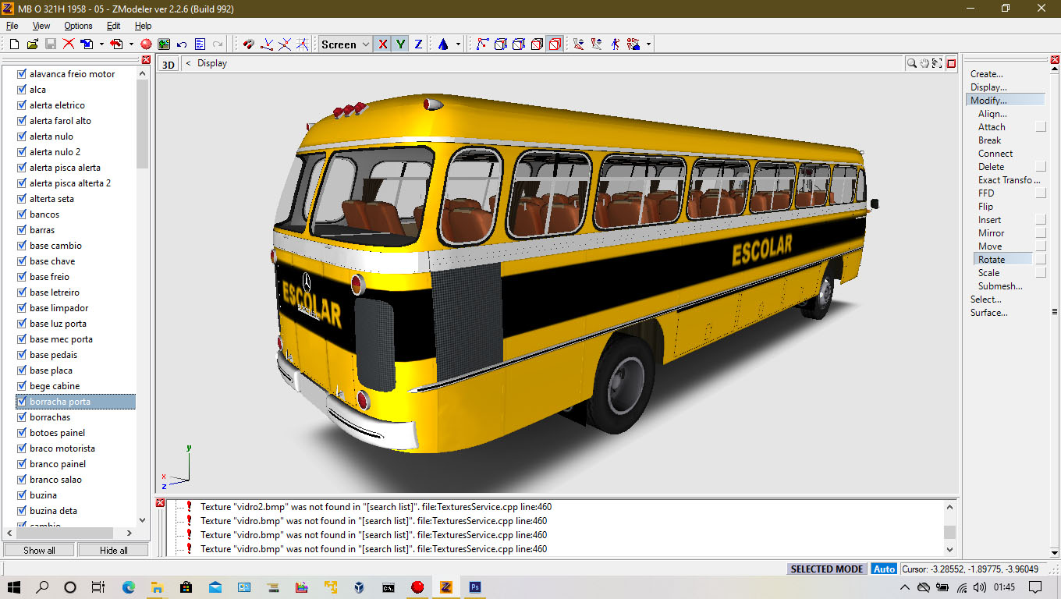Open the options box next to Mirror

point(1041,233)
